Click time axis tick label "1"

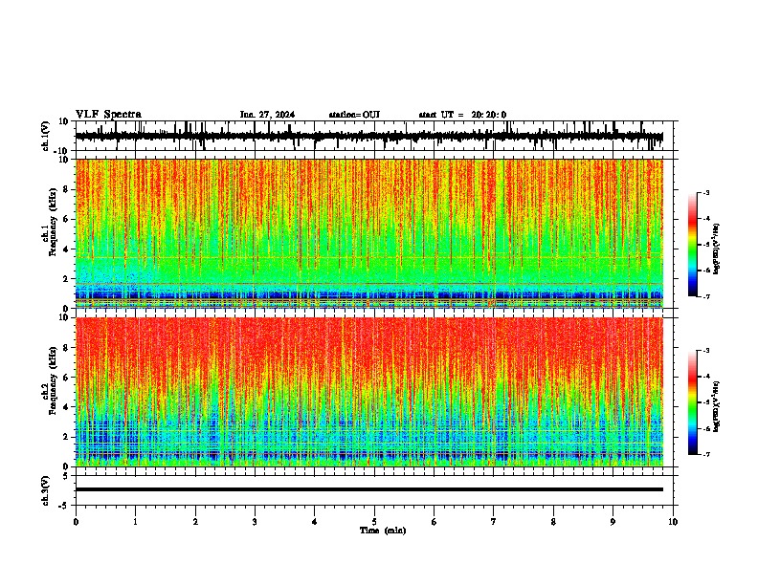tap(135, 522)
